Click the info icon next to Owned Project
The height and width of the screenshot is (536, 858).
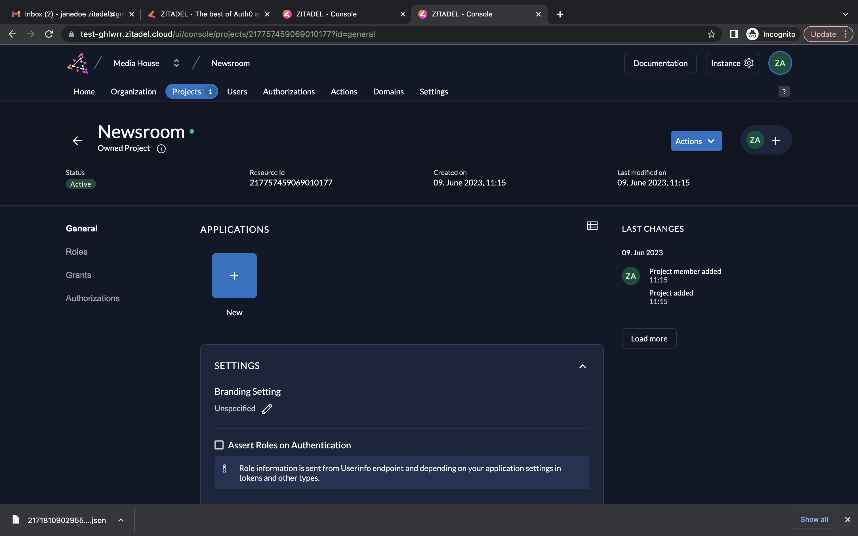click(161, 149)
